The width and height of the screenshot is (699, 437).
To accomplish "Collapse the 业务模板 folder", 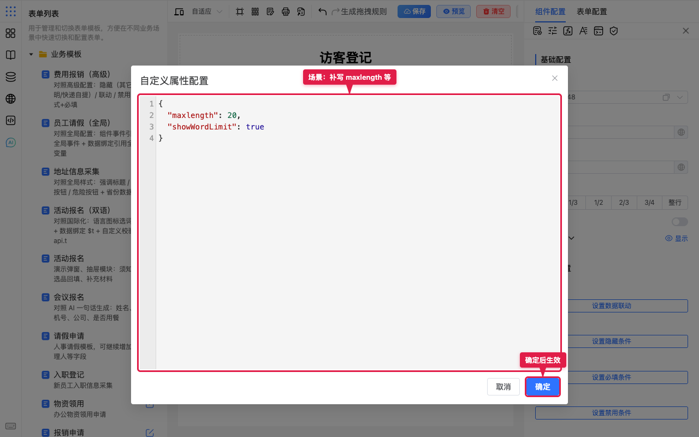I will (x=31, y=54).
